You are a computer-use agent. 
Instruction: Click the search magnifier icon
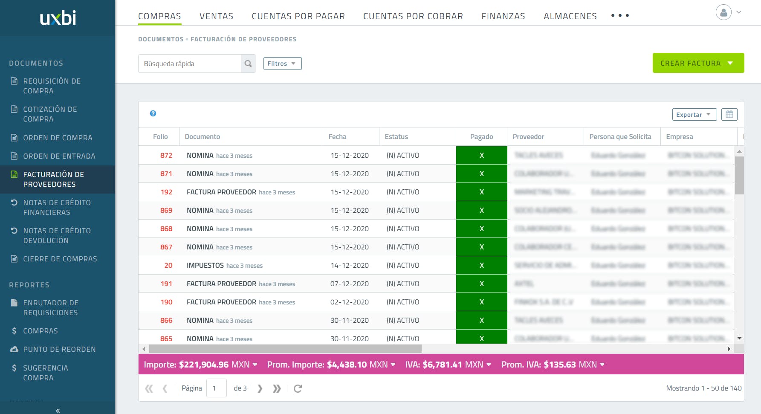tap(248, 64)
